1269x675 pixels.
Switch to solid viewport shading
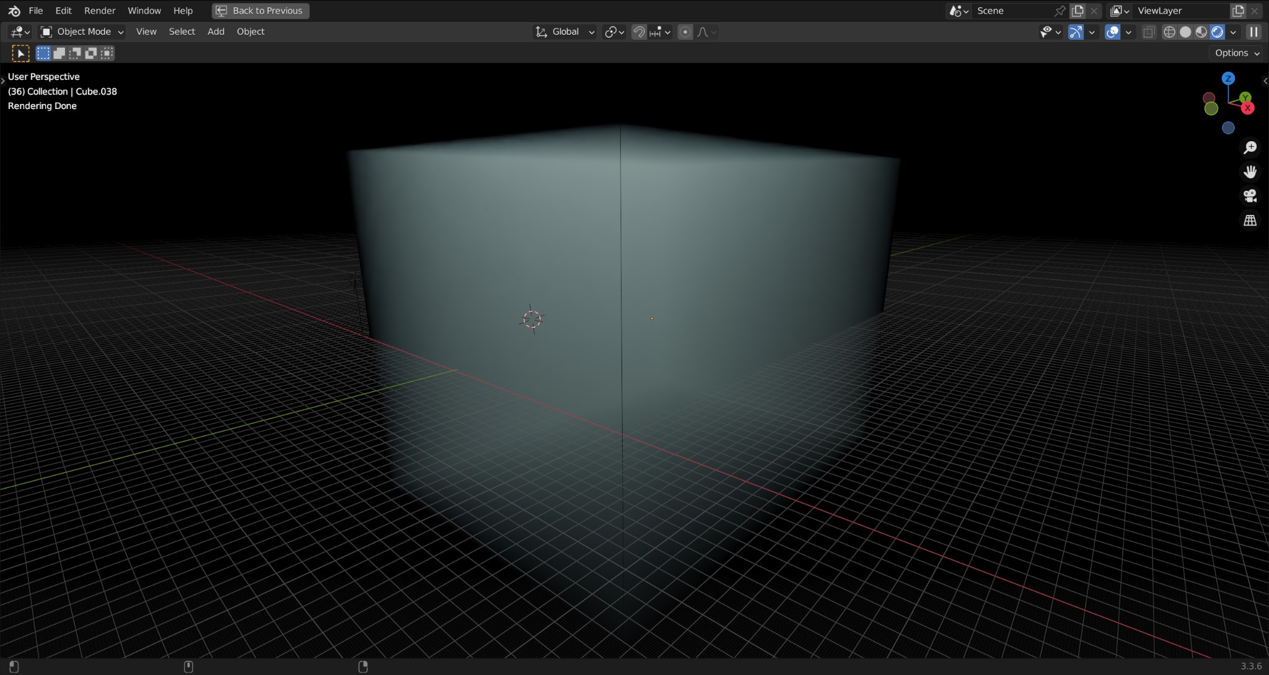point(1185,32)
